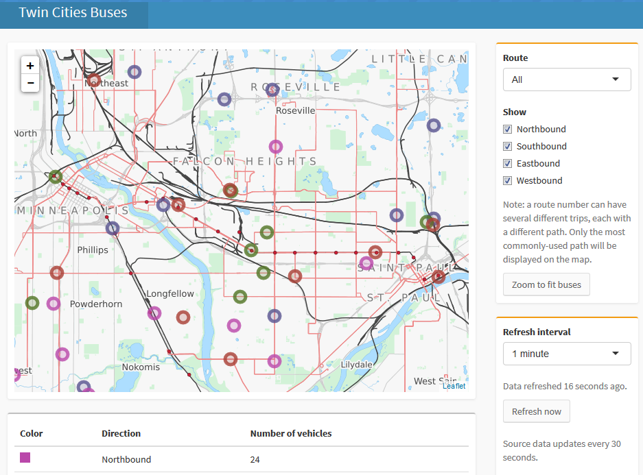Image resolution: width=643 pixels, height=475 pixels.
Task: Expand the Refresh interval dropdown
Action: (566, 354)
